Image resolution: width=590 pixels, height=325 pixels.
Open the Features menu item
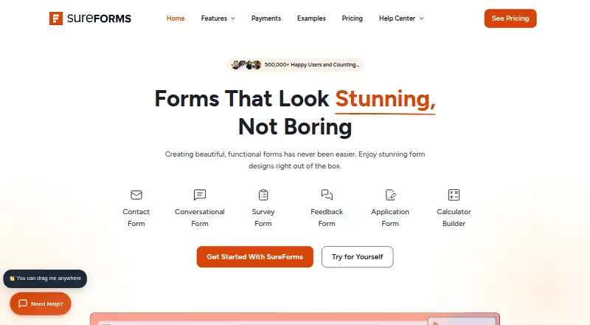[x=214, y=18]
